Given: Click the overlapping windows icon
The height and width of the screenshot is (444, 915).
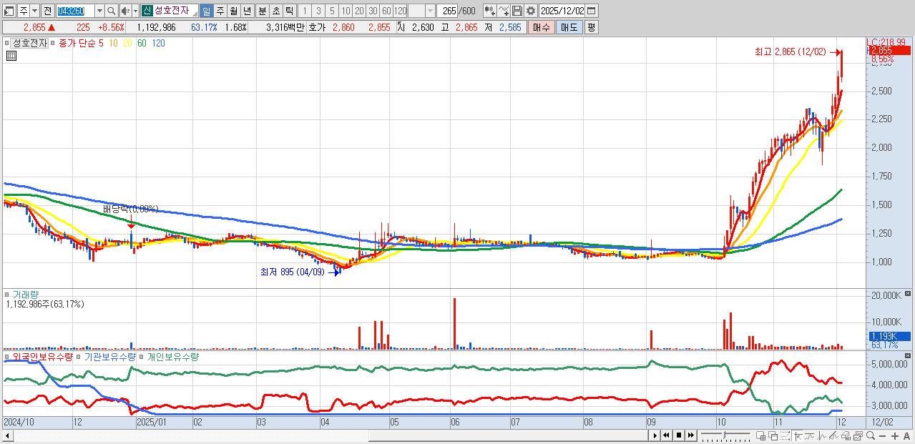Looking at the screenshot, I should [773, 435].
